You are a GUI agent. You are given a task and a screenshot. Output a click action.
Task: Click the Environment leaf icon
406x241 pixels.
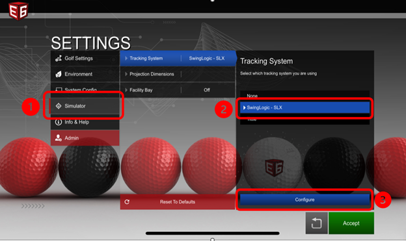[59, 74]
